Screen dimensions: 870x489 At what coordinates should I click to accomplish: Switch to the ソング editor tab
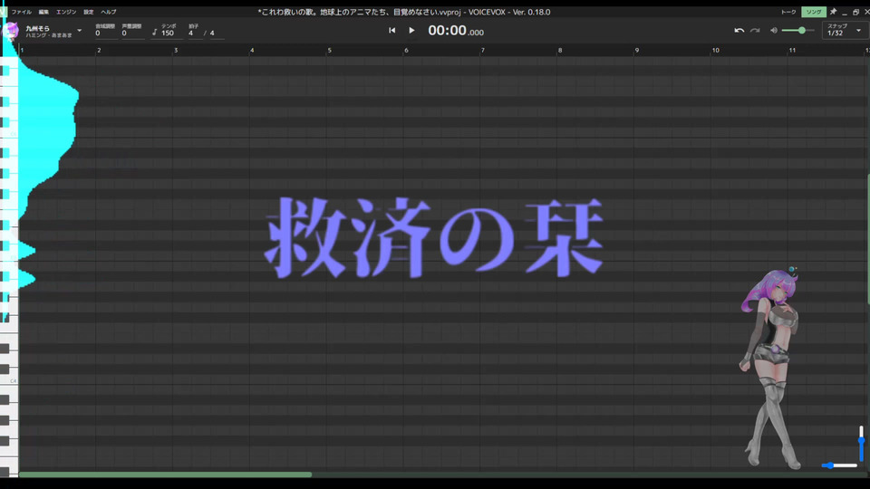[x=814, y=12]
